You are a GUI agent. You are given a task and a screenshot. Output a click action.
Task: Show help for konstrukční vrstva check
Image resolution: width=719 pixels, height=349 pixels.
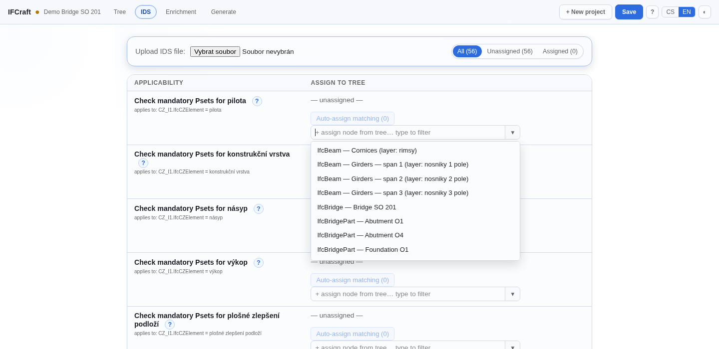coord(143,163)
